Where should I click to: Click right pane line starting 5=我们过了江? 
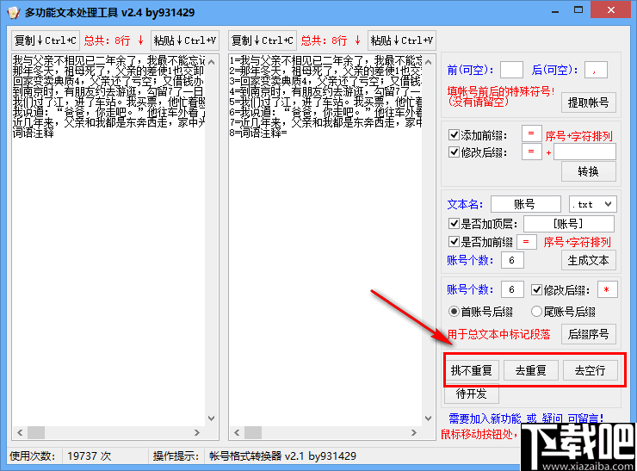[325, 102]
